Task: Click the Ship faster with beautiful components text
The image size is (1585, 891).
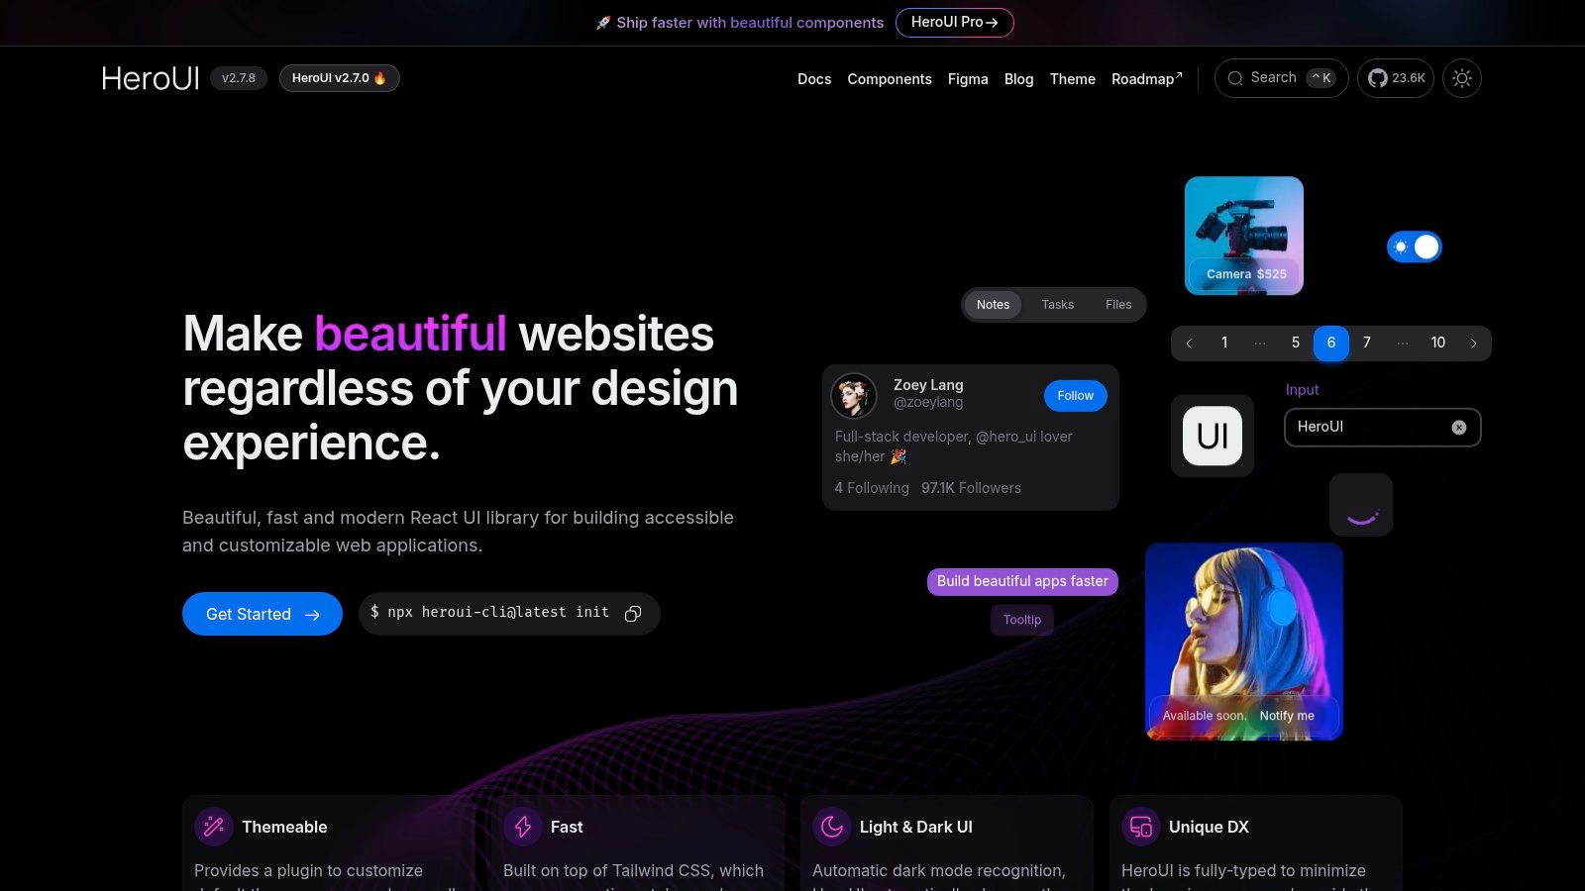Action: 750,23
